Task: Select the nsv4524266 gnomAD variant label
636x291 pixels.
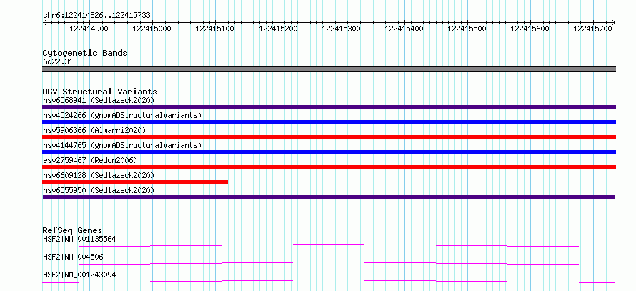Action: [122, 115]
